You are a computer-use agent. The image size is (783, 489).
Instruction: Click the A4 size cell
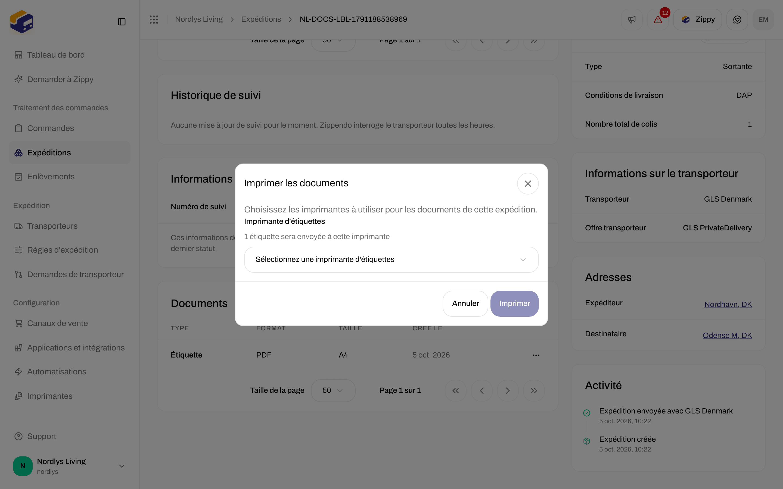click(343, 355)
